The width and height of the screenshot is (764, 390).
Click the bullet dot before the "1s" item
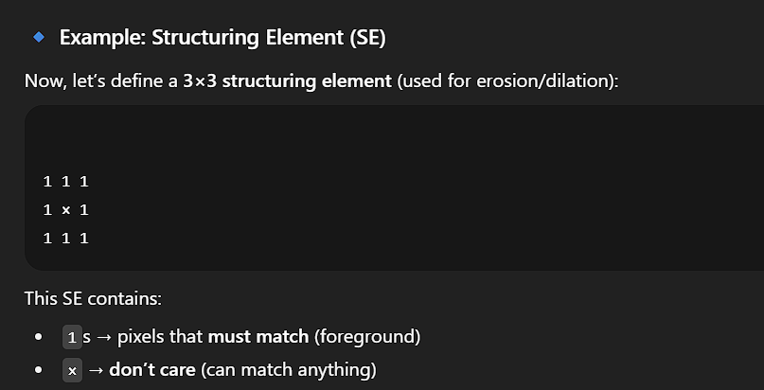pos(39,337)
